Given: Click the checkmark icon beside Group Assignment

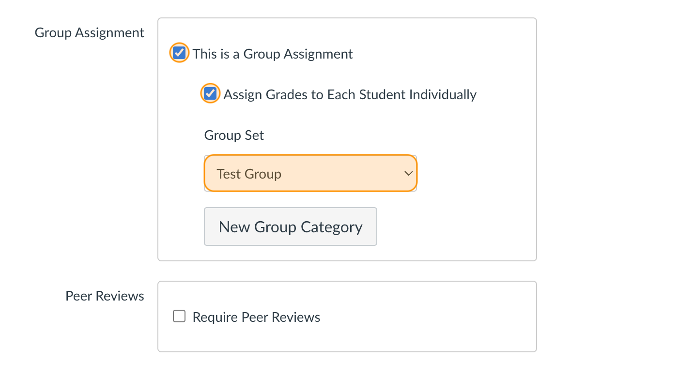Looking at the screenshot, I should (179, 53).
